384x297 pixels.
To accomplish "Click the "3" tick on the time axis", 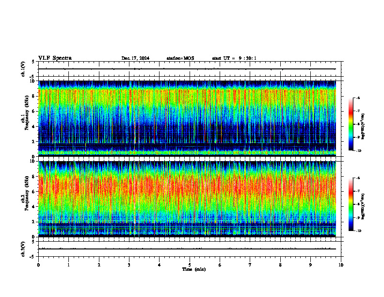I will click(x=129, y=265).
